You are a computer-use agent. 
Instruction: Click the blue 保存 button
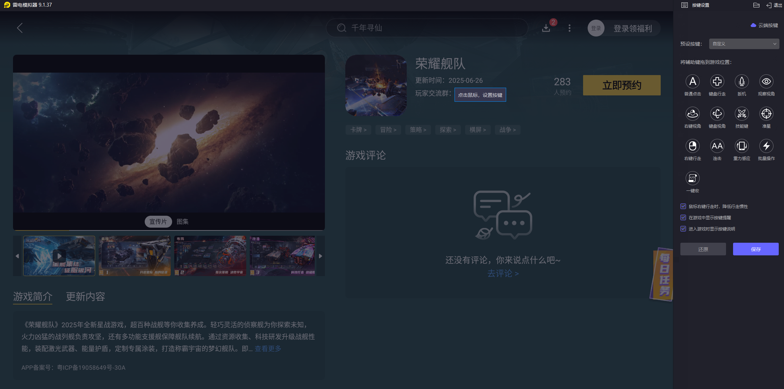pyautogui.click(x=756, y=249)
